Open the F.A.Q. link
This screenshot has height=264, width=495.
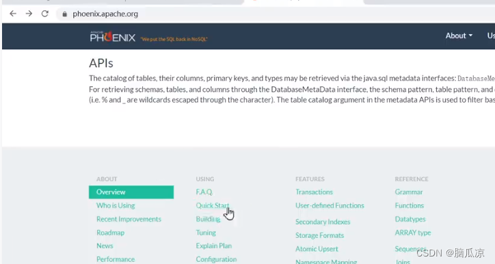point(204,192)
